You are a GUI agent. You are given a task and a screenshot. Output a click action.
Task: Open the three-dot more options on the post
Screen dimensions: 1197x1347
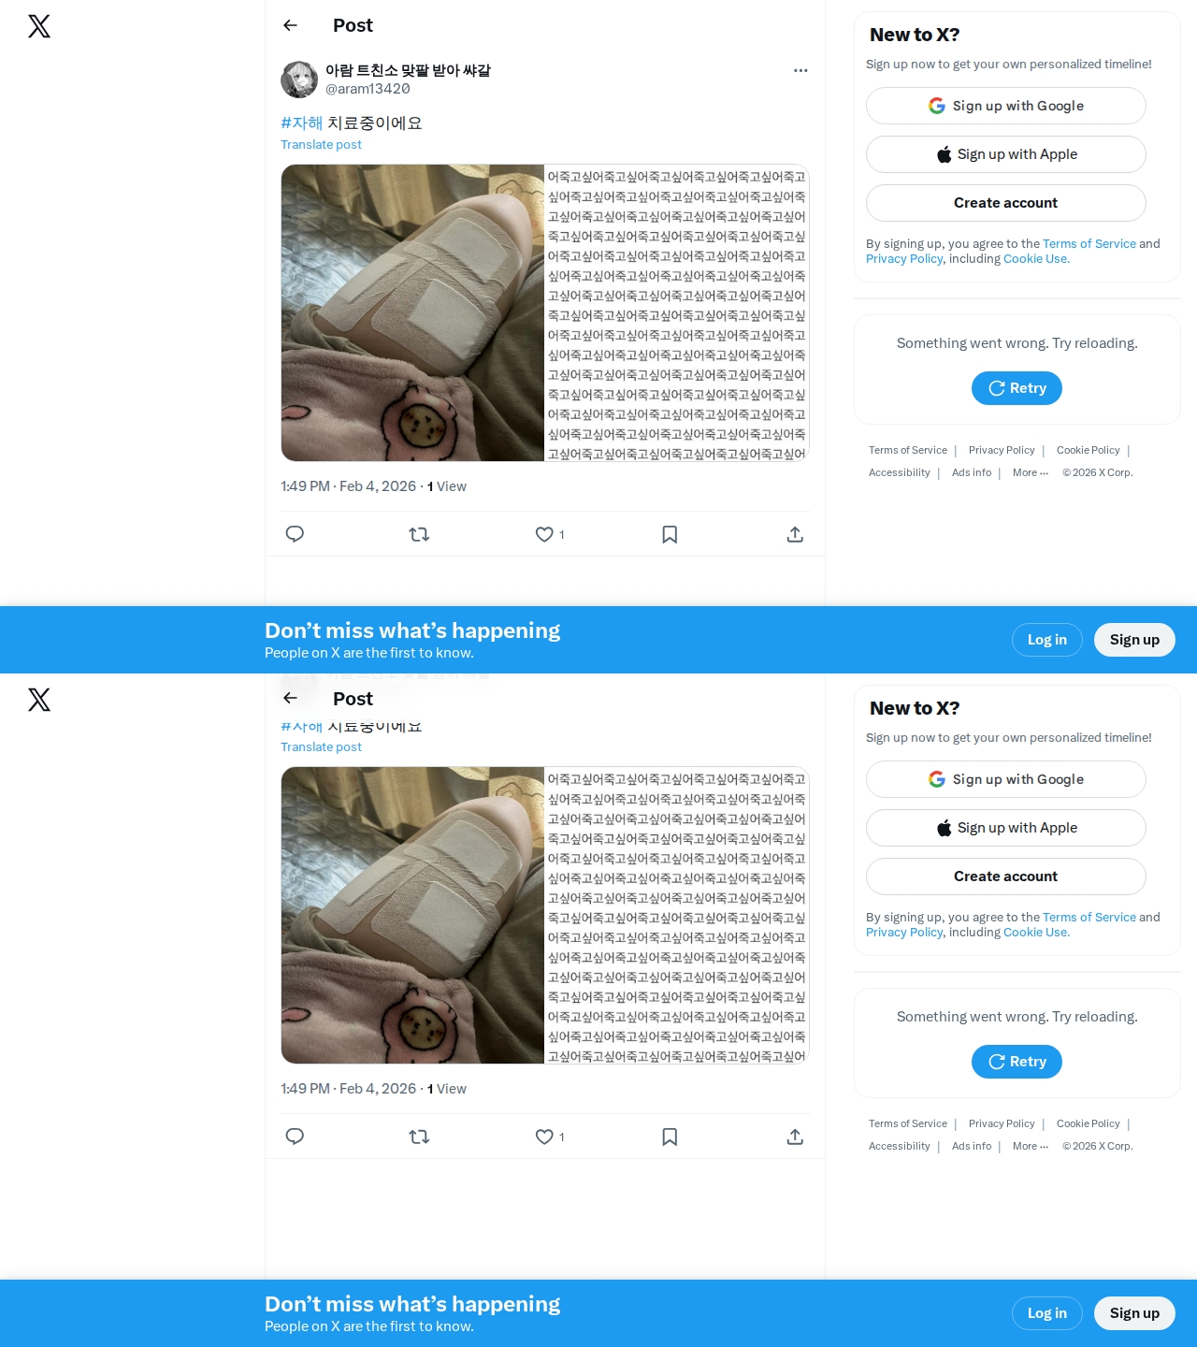click(800, 70)
